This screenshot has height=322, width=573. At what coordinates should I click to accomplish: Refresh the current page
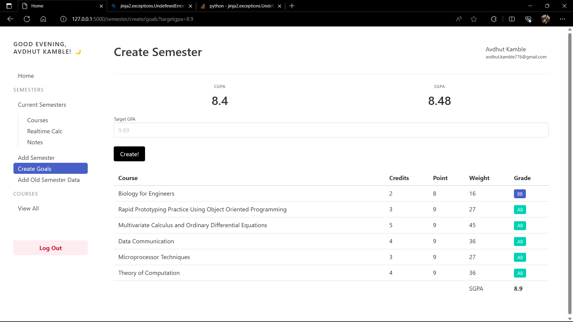27,19
